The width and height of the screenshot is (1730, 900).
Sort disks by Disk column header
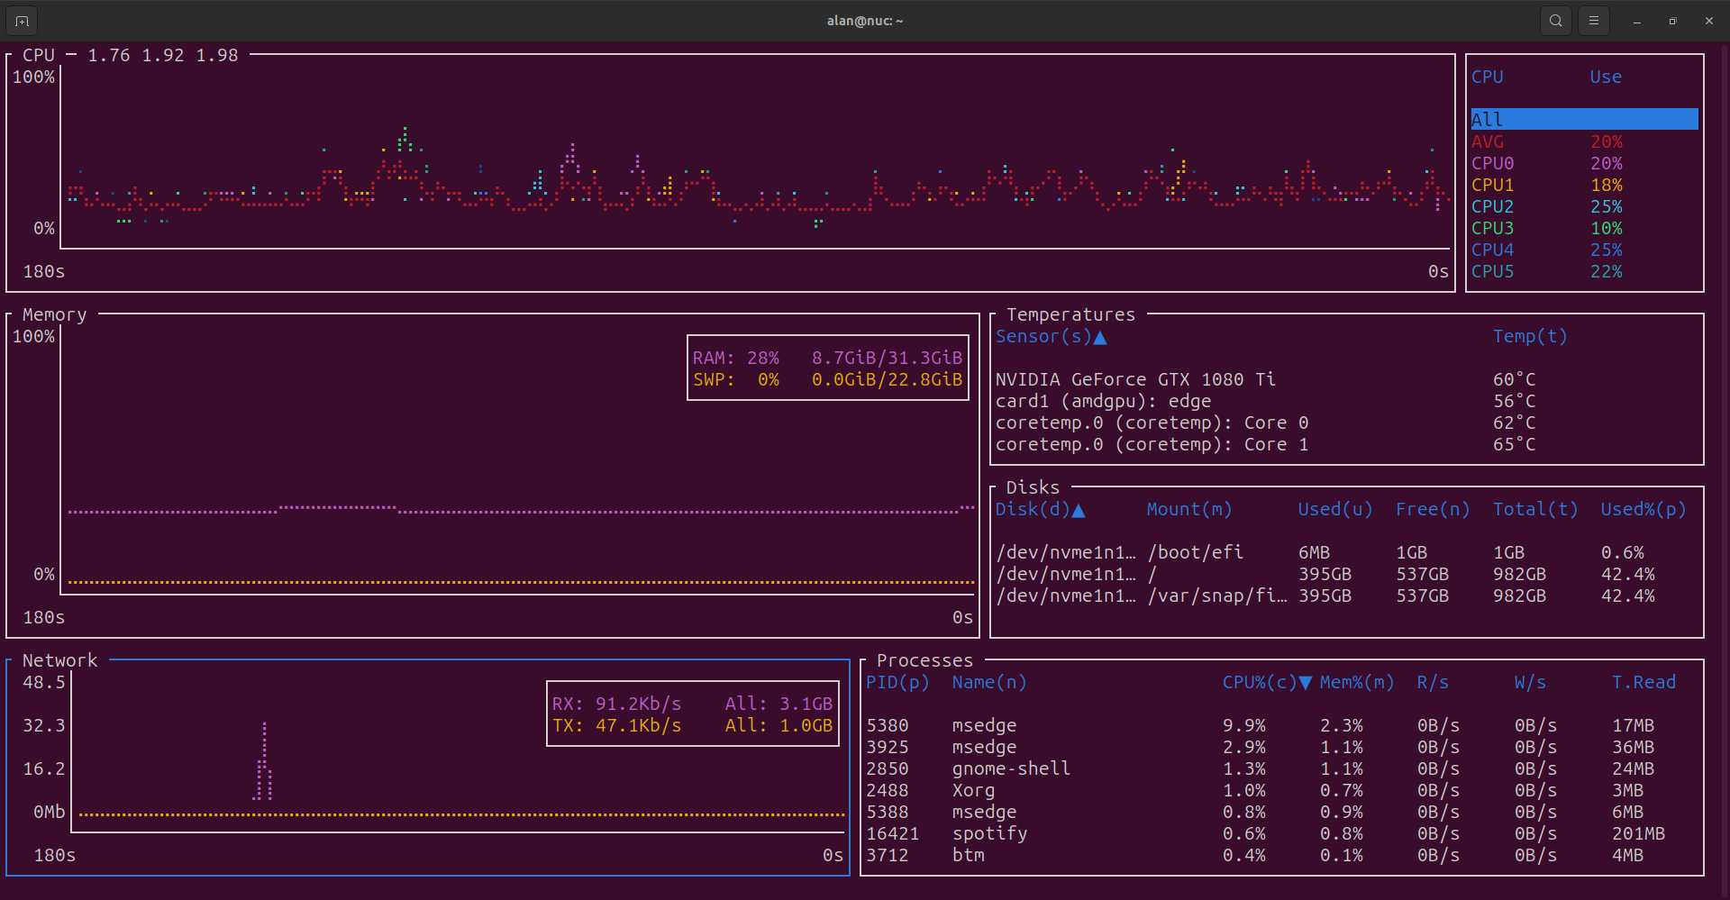[x=1039, y=509]
